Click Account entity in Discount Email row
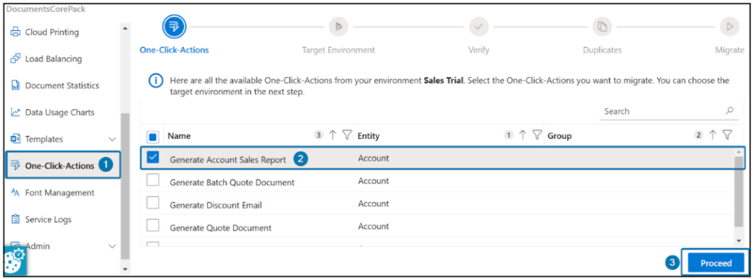 [373, 203]
